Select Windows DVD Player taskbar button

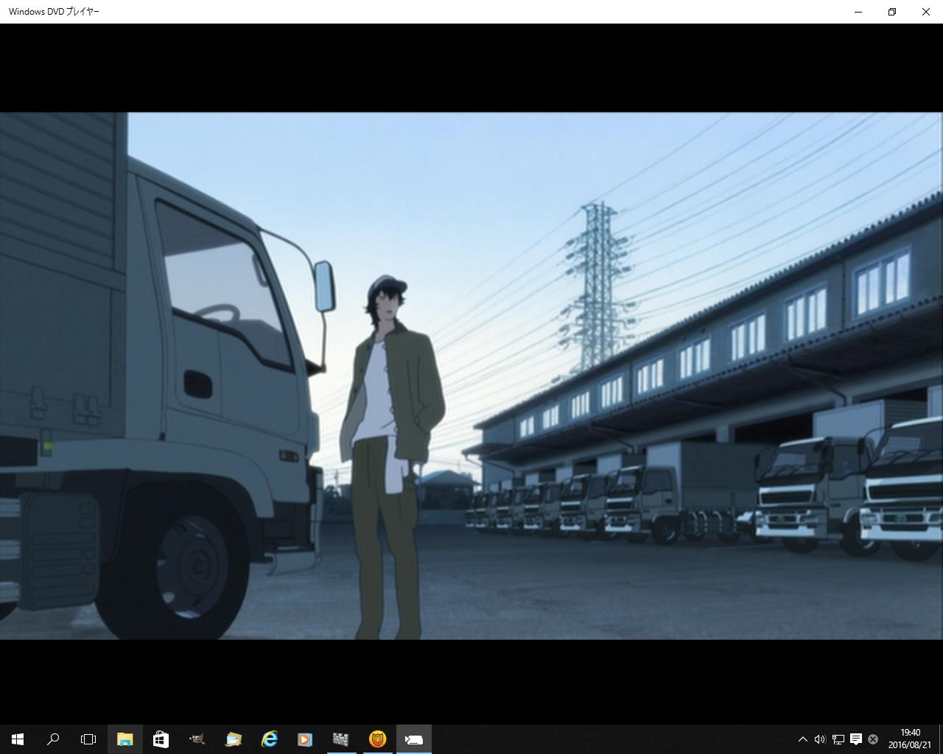coord(413,739)
